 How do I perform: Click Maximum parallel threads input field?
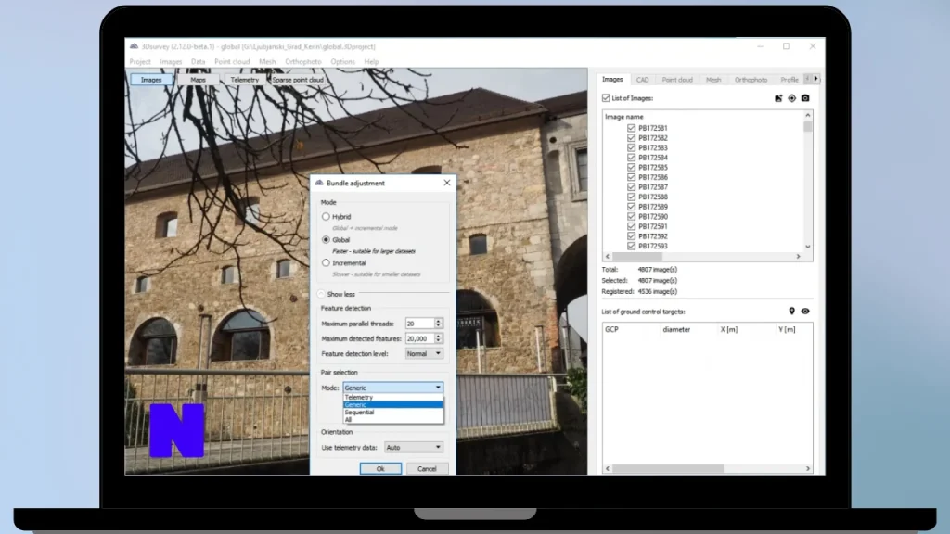[420, 324]
